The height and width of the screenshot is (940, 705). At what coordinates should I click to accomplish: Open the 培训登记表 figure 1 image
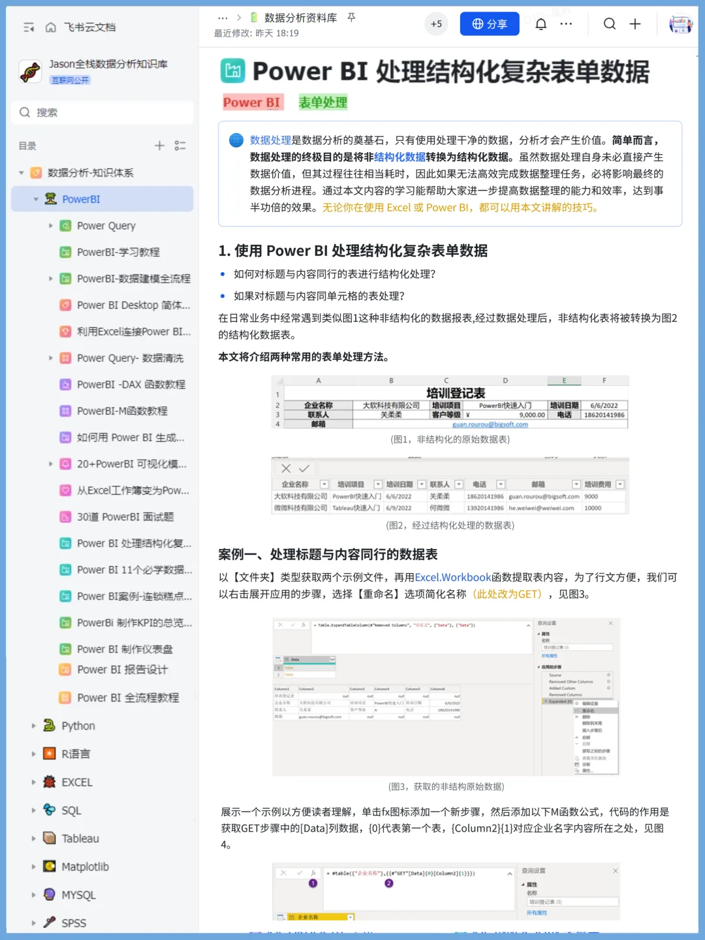[450, 402]
